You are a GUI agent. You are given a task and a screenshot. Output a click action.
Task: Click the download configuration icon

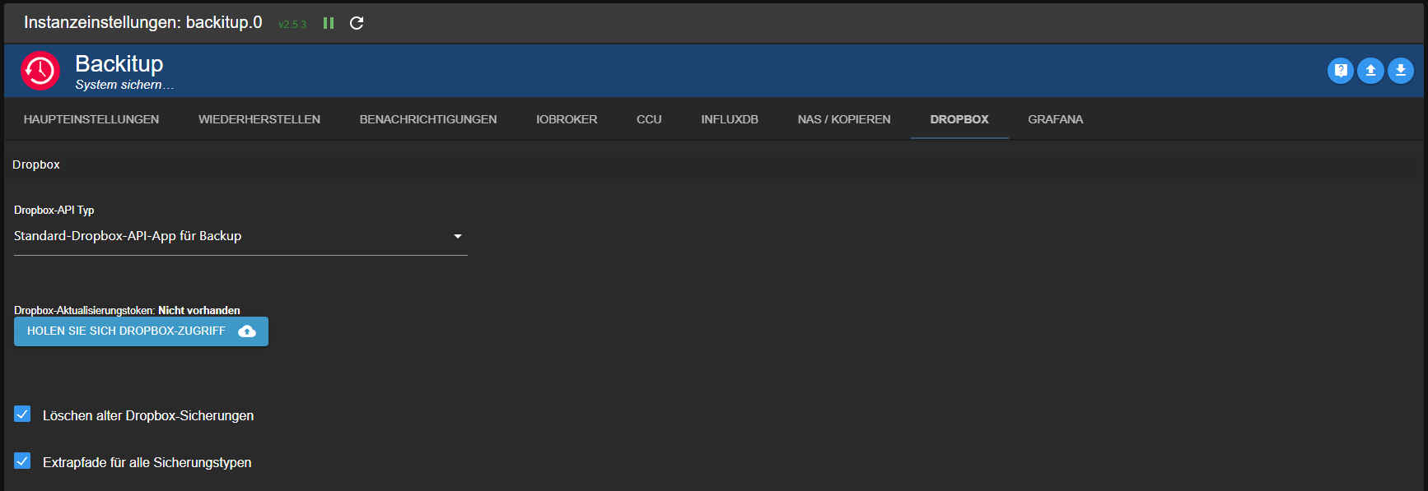point(1400,71)
